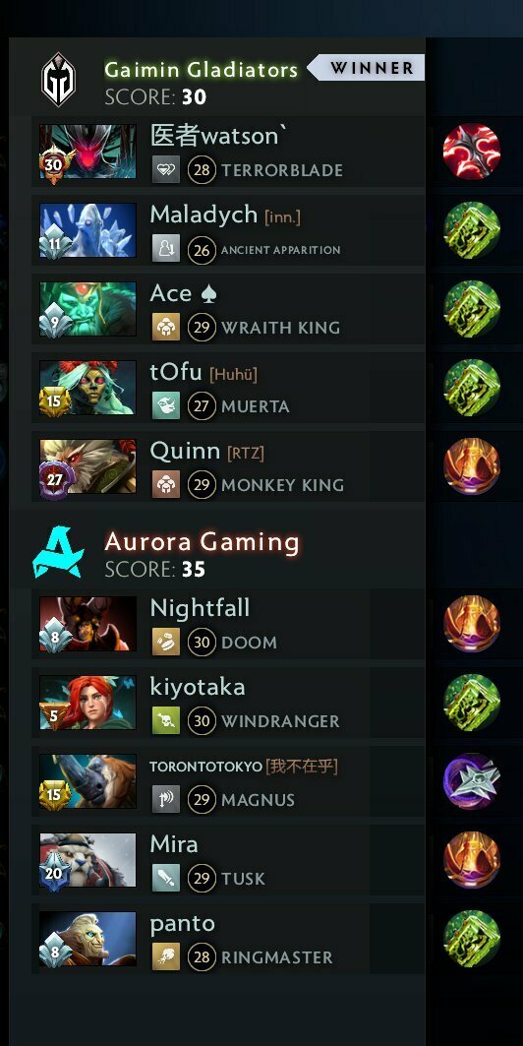This screenshot has height=1046, width=523.
Task: Click the Magnus facet square icon
Action: 166,800
